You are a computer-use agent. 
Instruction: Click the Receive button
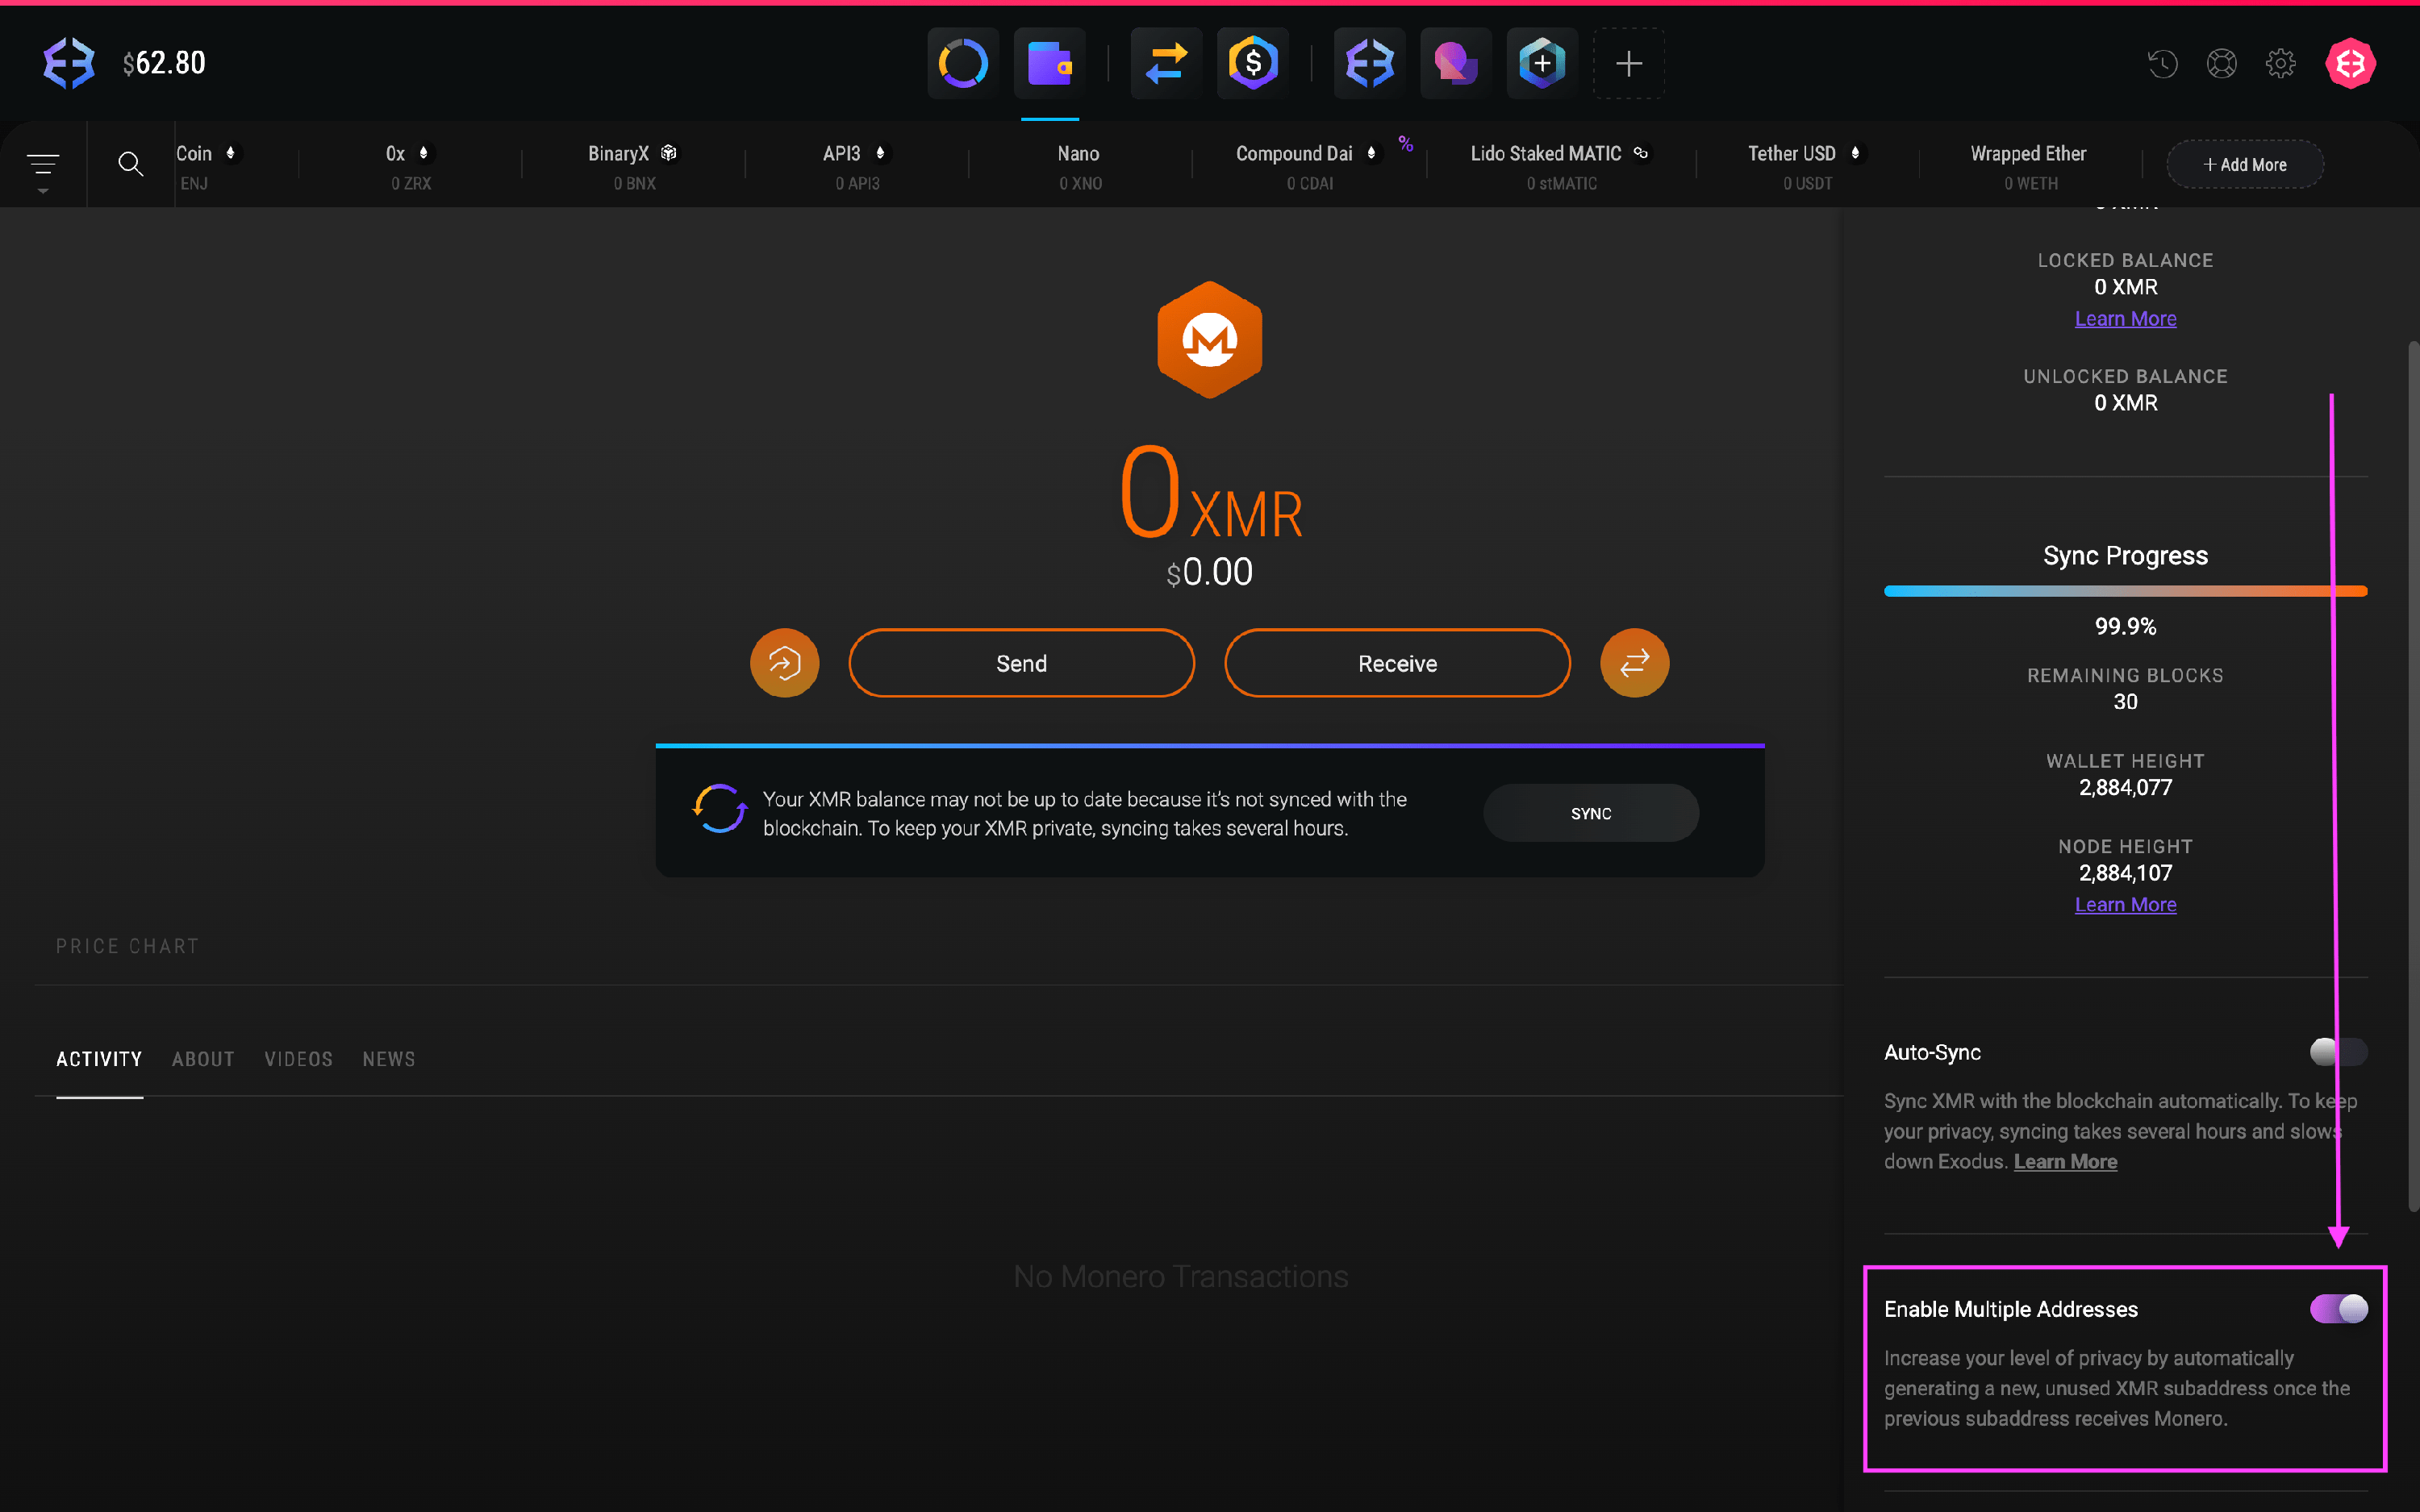tap(1397, 663)
